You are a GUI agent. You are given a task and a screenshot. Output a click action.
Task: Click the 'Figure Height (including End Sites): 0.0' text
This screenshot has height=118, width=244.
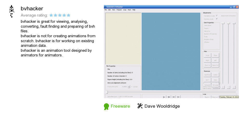point(120,79)
